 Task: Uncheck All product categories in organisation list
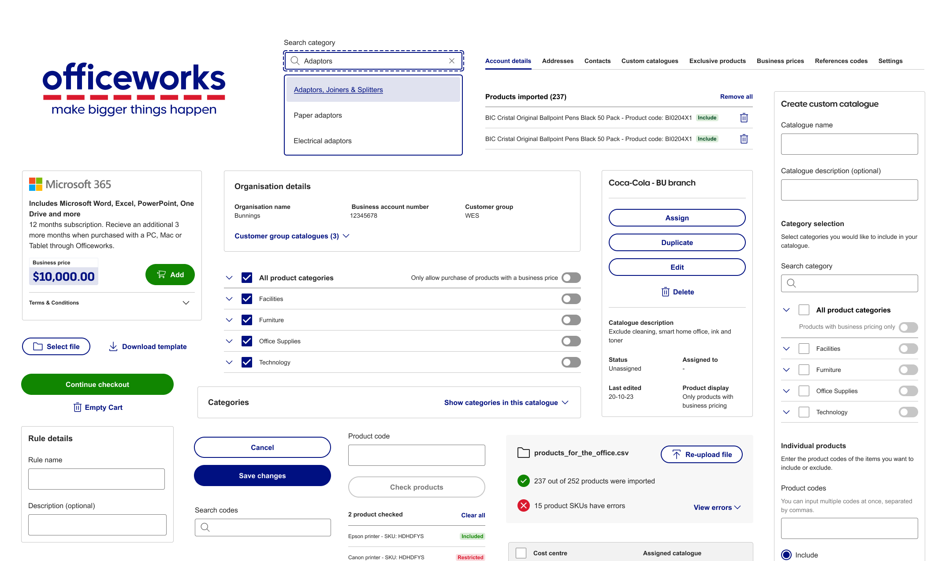(x=247, y=278)
